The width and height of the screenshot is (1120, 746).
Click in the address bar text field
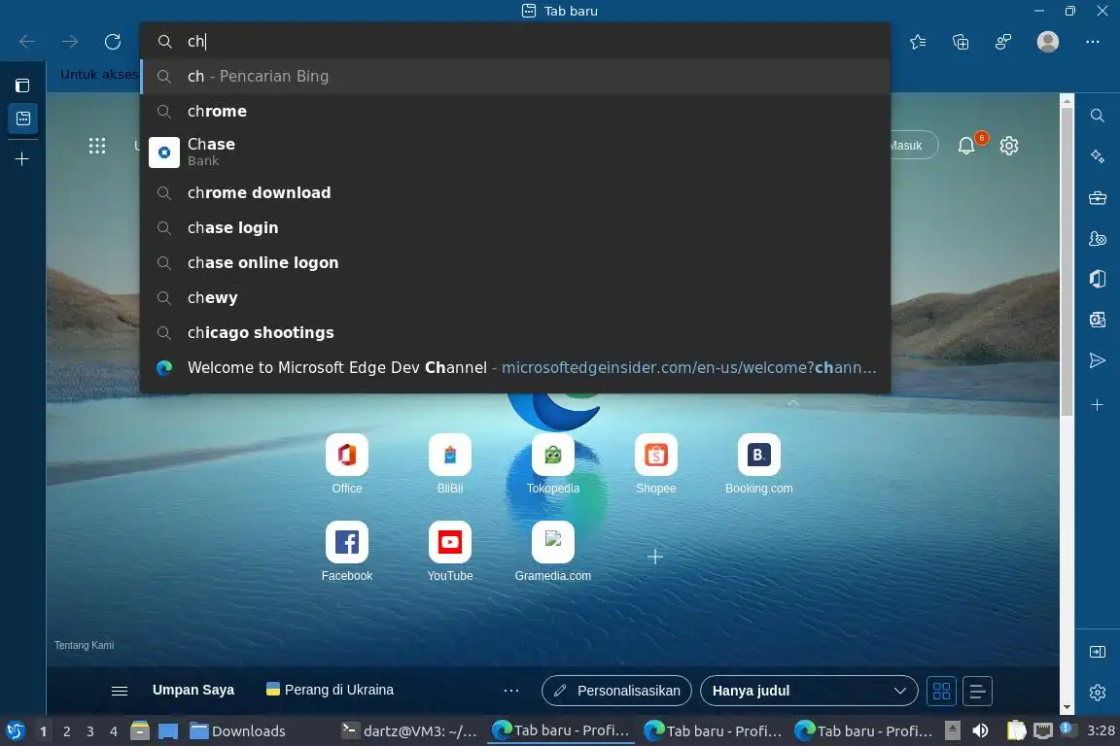515,42
